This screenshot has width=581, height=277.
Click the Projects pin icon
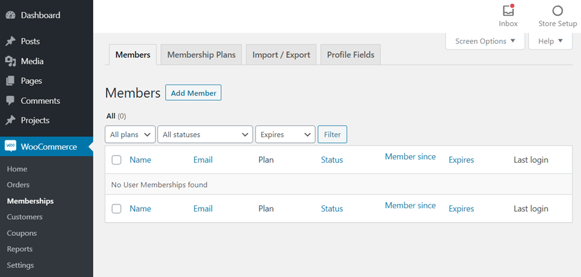tap(10, 120)
